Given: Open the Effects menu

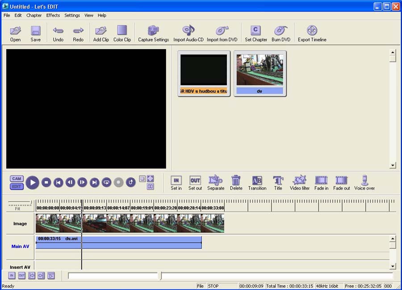Looking at the screenshot, I should pyautogui.click(x=53, y=15).
